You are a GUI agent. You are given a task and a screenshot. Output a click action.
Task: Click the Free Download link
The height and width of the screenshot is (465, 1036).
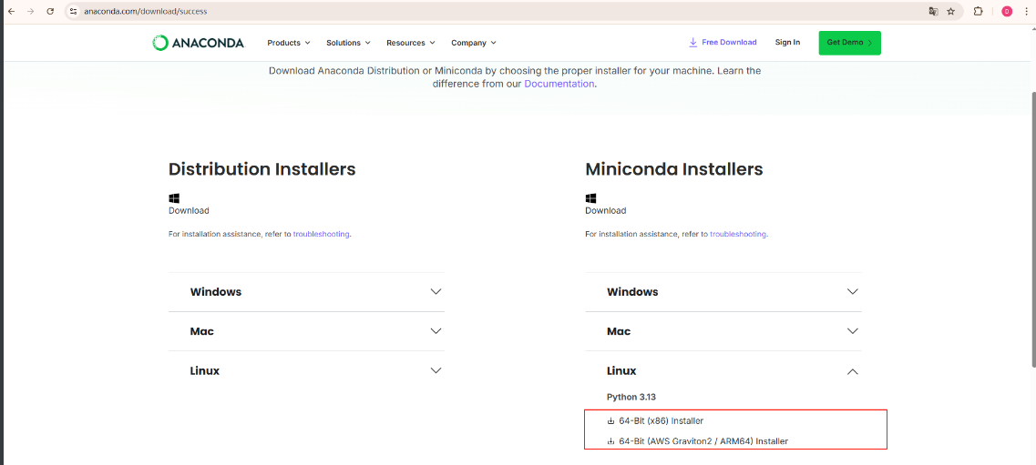[729, 42]
